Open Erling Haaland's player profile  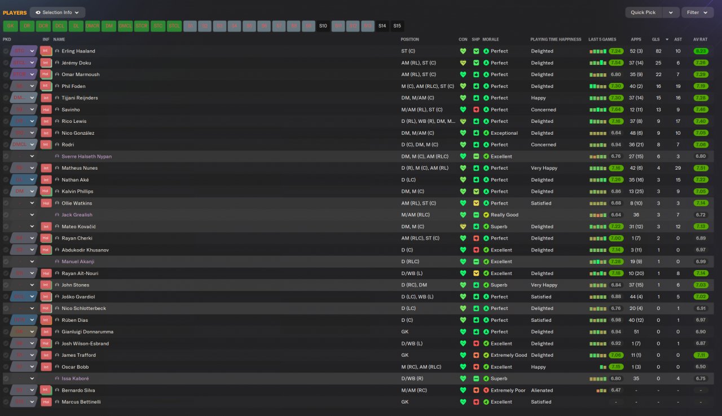pos(78,51)
